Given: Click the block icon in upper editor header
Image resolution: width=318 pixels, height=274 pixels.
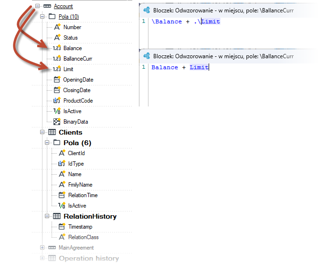Looking at the screenshot, I should [147, 10].
